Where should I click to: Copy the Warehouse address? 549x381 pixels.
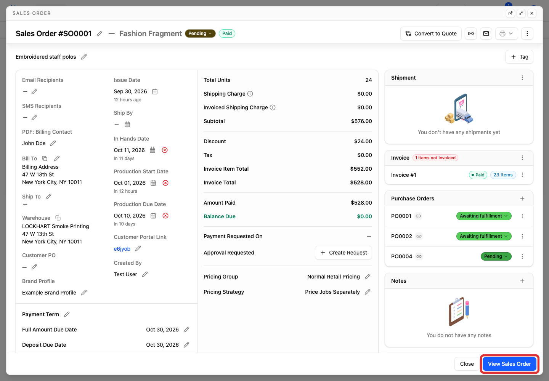point(58,218)
